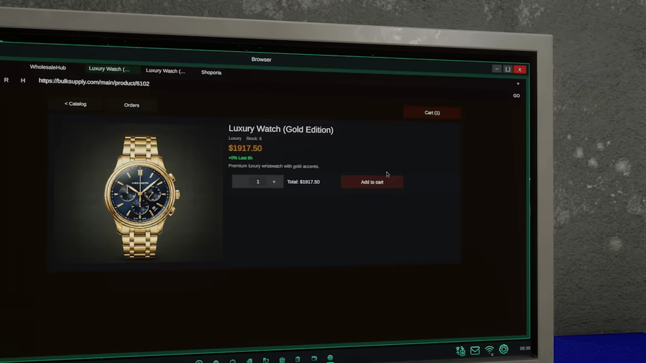Image resolution: width=646 pixels, height=363 pixels.
Task: Open the mail envelope icon
Action: click(x=475, y=350)
